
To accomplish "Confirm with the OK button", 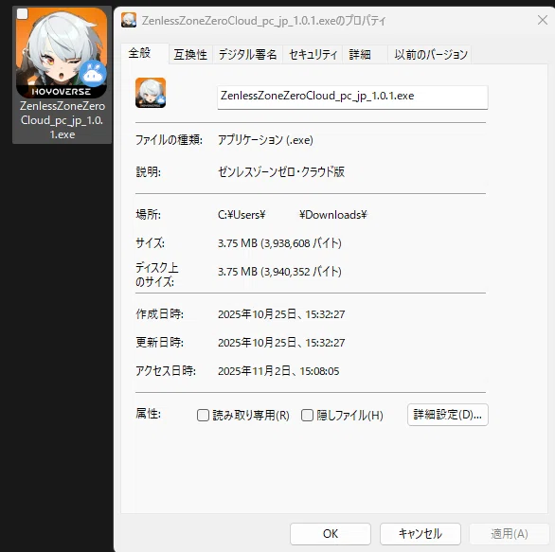I will 331,534.
